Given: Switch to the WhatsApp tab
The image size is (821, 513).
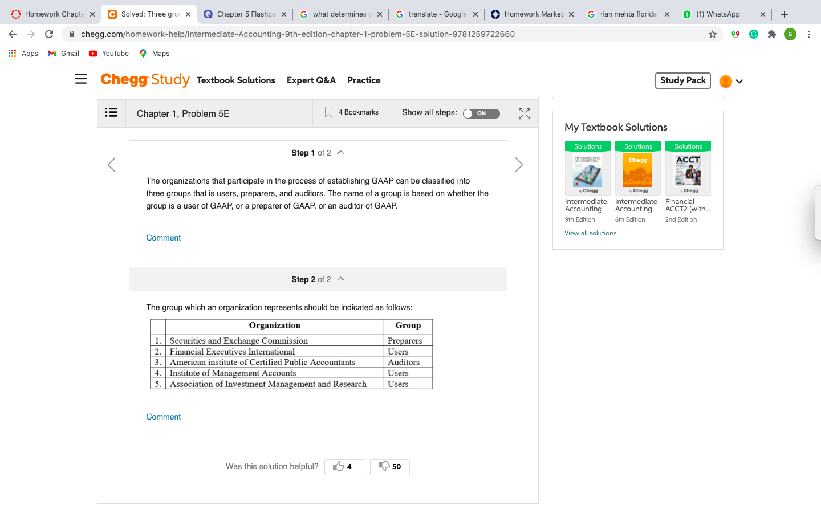Looking at the screenshot, I should tap(724, 14).
